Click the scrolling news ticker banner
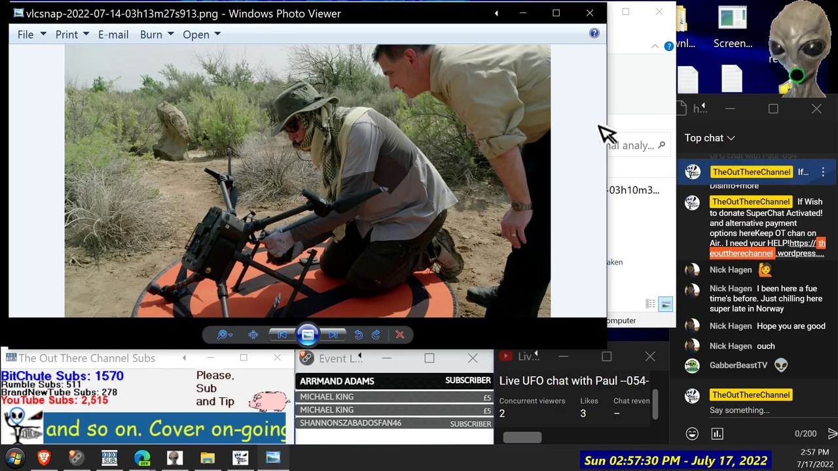Image resolution: width=838 pixels, height=471 pixels. 165,429
